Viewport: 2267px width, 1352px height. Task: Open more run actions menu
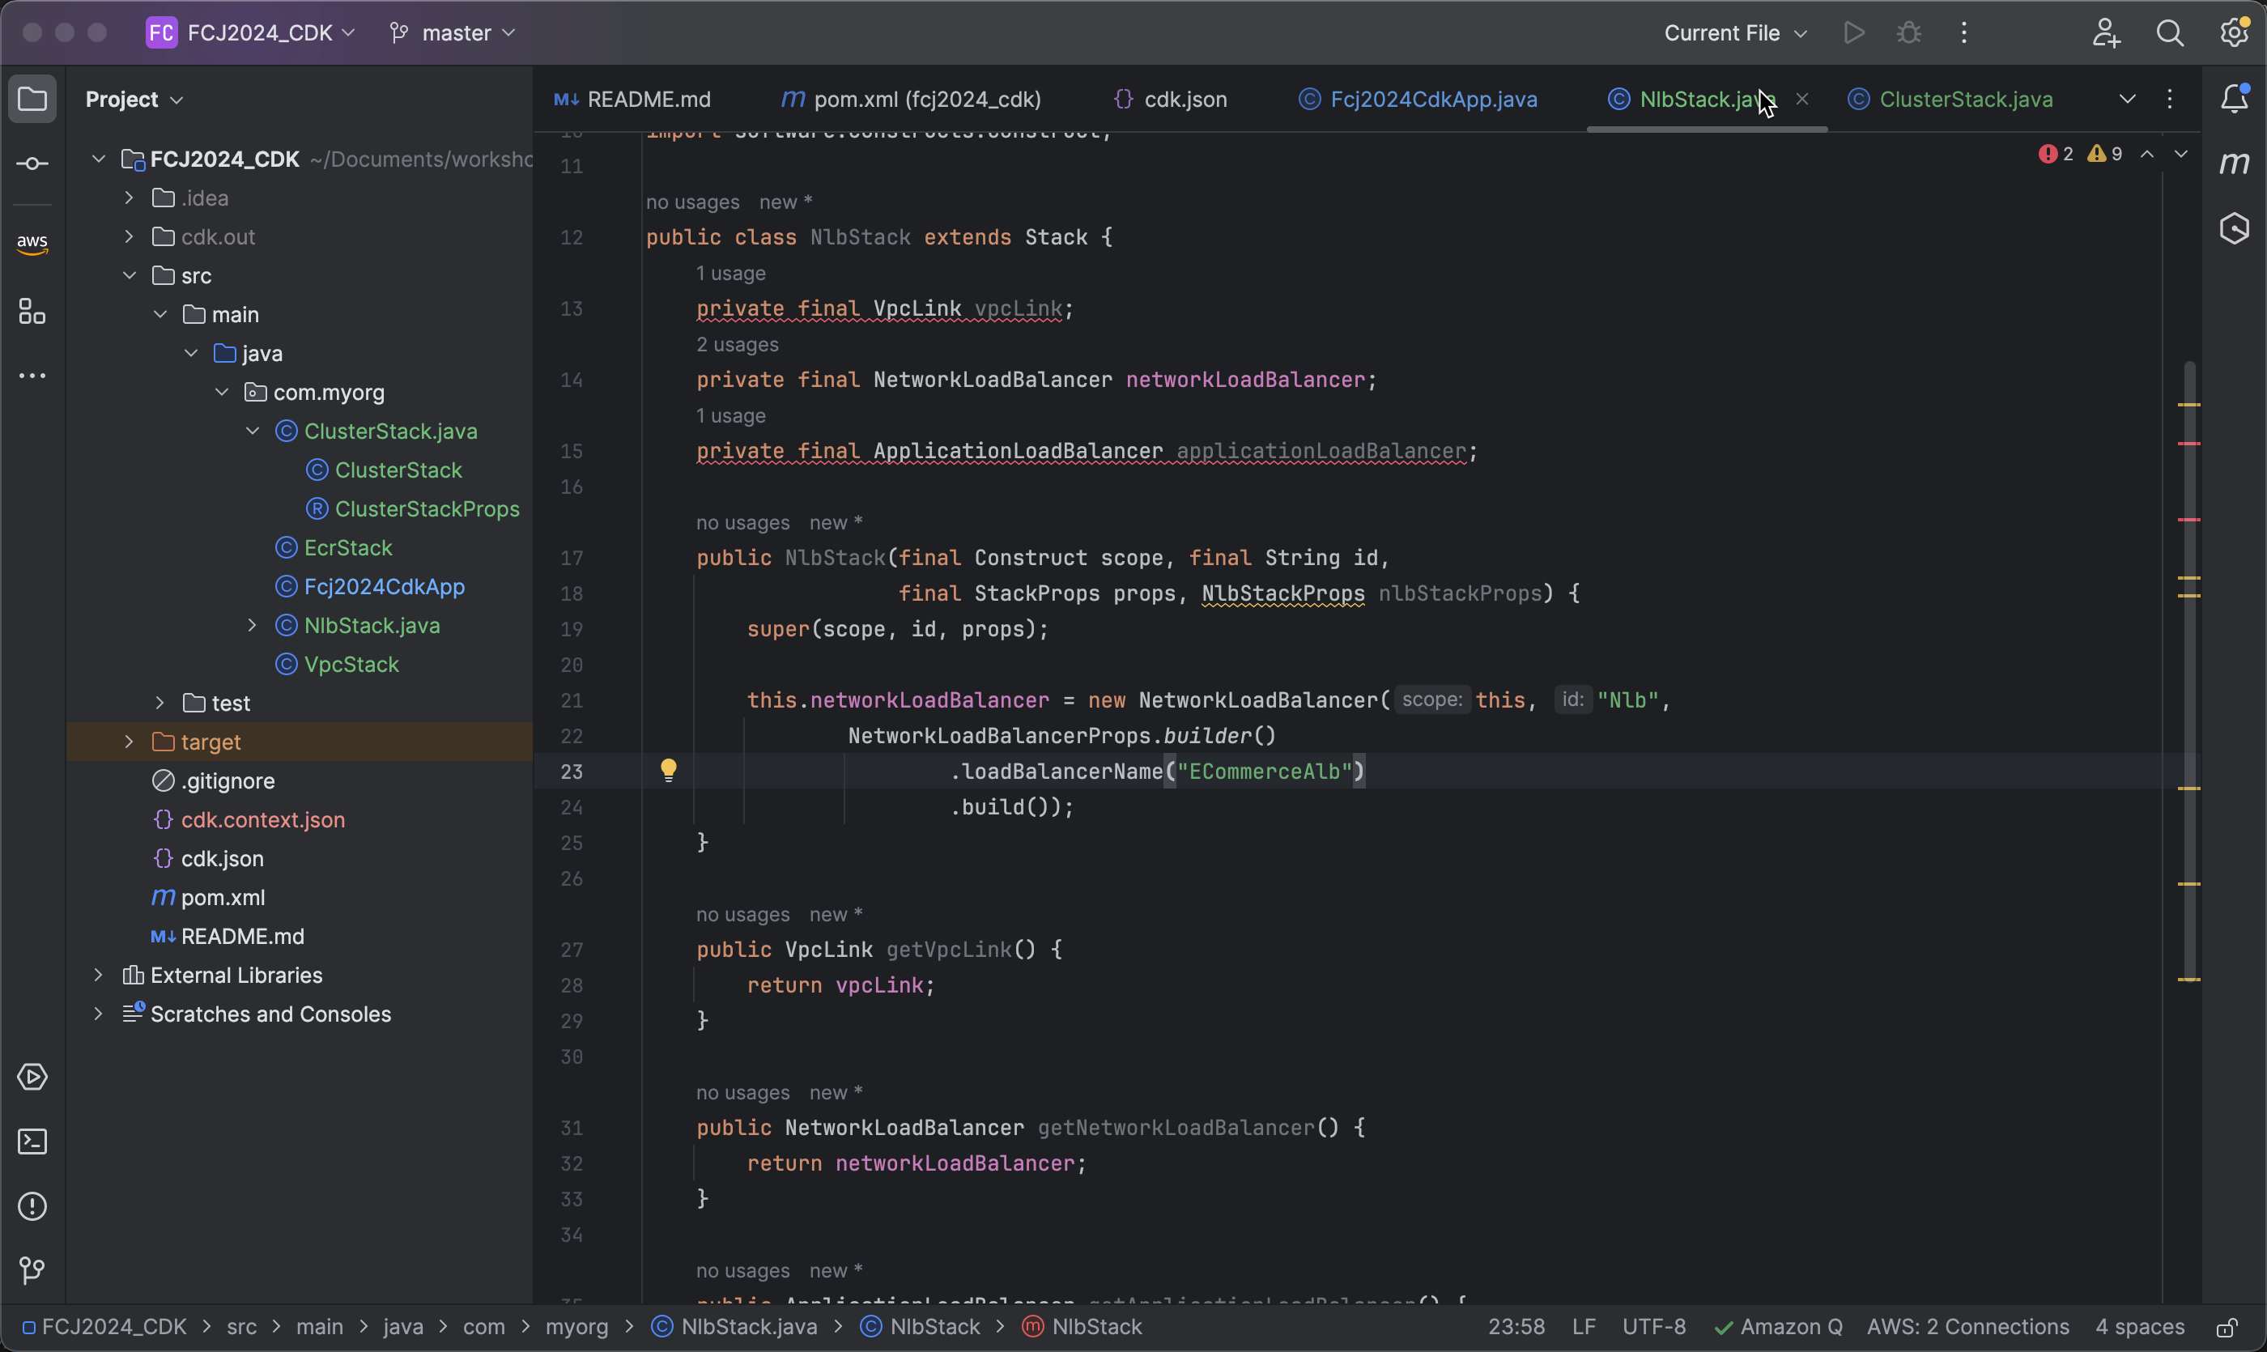[x=1964, y=33]
